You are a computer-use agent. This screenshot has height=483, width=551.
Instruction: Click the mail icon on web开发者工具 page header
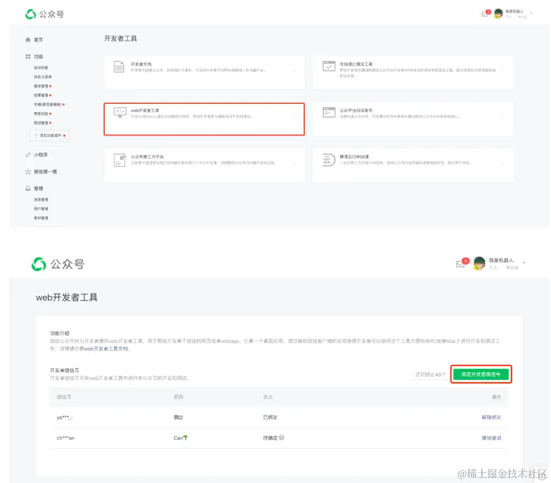[460, 264]
